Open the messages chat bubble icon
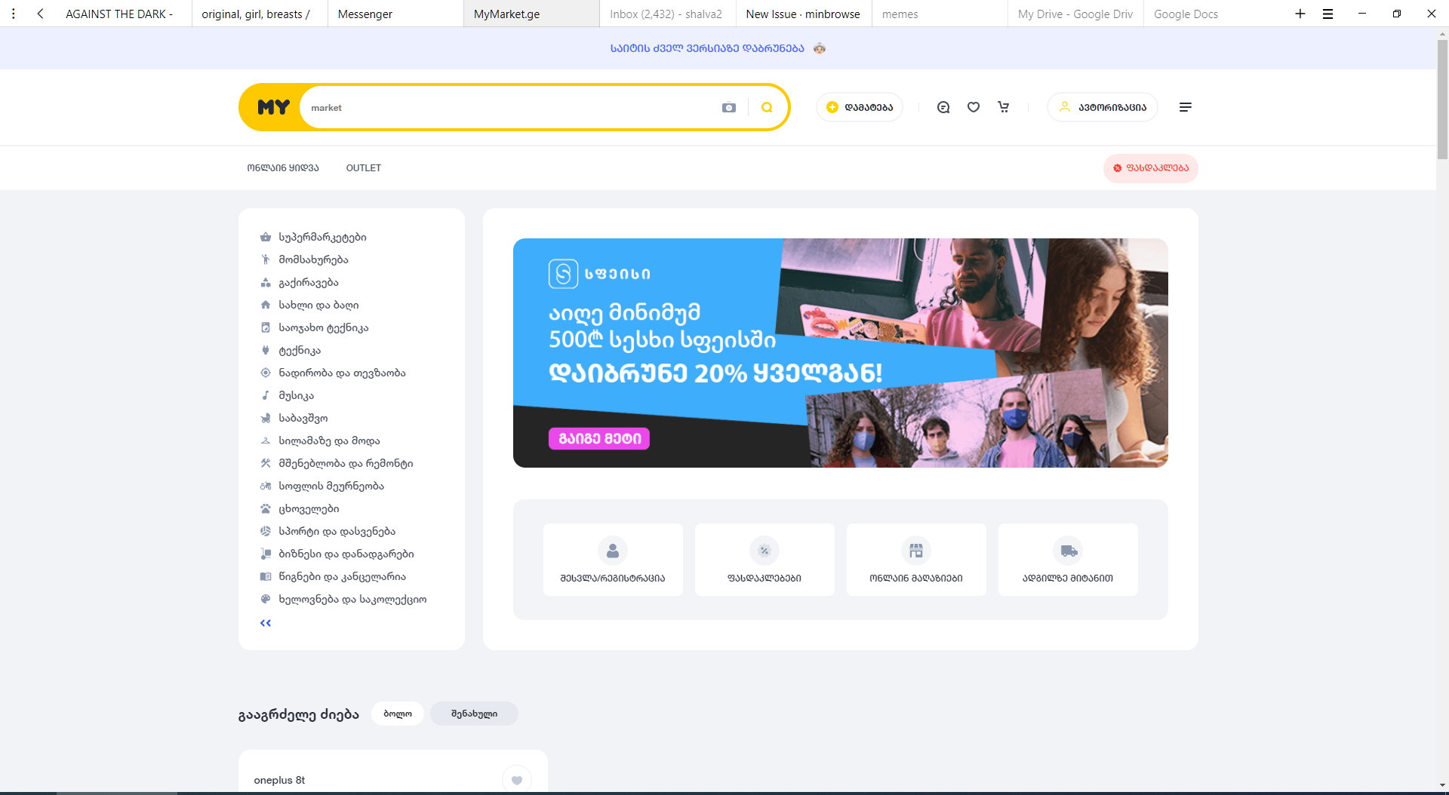 pos(943,107)
